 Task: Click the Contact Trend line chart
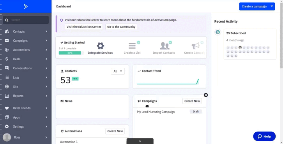tap(168, 82)
